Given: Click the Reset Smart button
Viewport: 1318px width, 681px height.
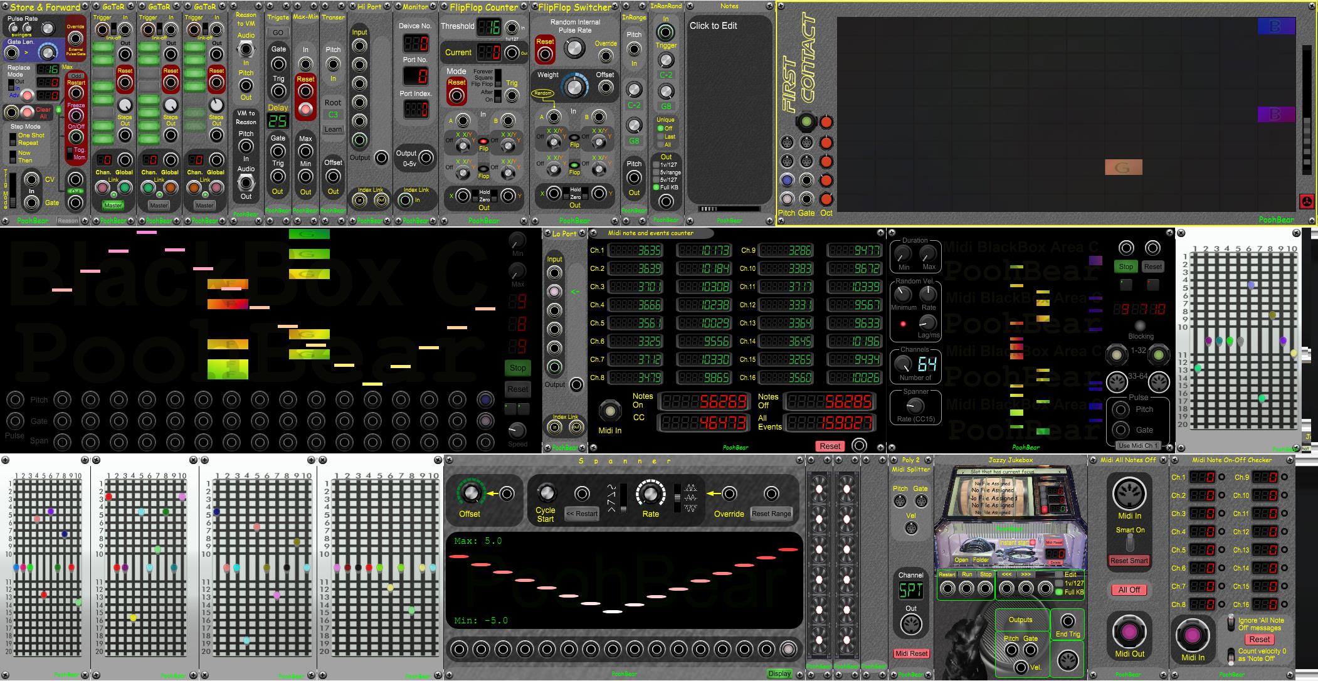Looking at the screenshot, I should click(x=1129, y=561).
